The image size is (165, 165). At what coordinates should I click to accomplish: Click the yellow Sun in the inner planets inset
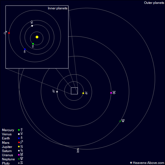(x=37, y=37)
